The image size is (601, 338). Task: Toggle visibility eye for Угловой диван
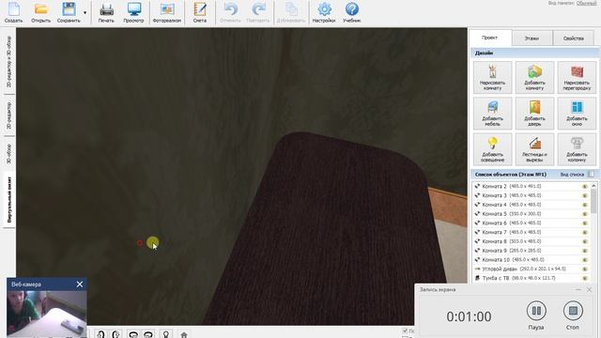[x=585, y=269]
